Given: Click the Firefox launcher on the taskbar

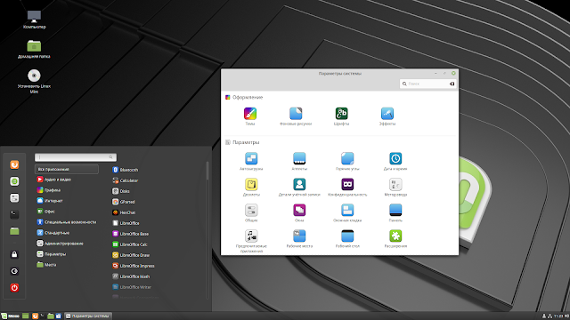Looking at the screenshot, I should click(x=36, y=316).
